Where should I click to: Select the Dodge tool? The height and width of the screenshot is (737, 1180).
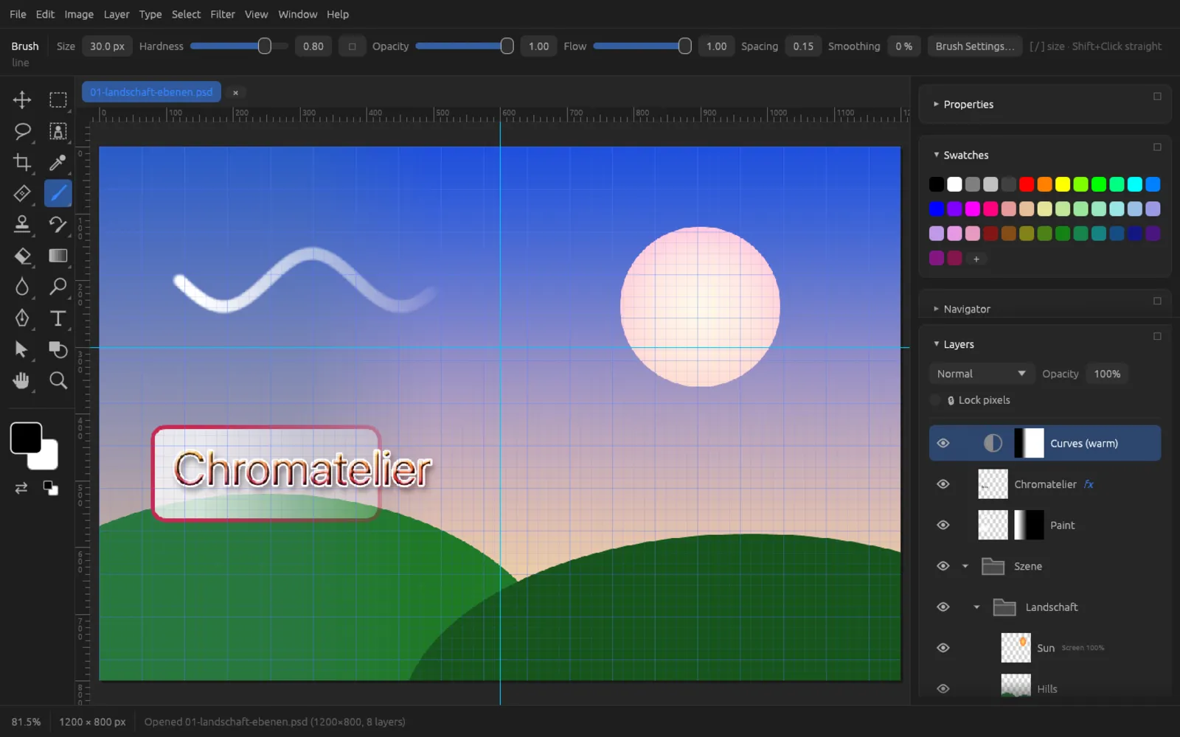58,287
